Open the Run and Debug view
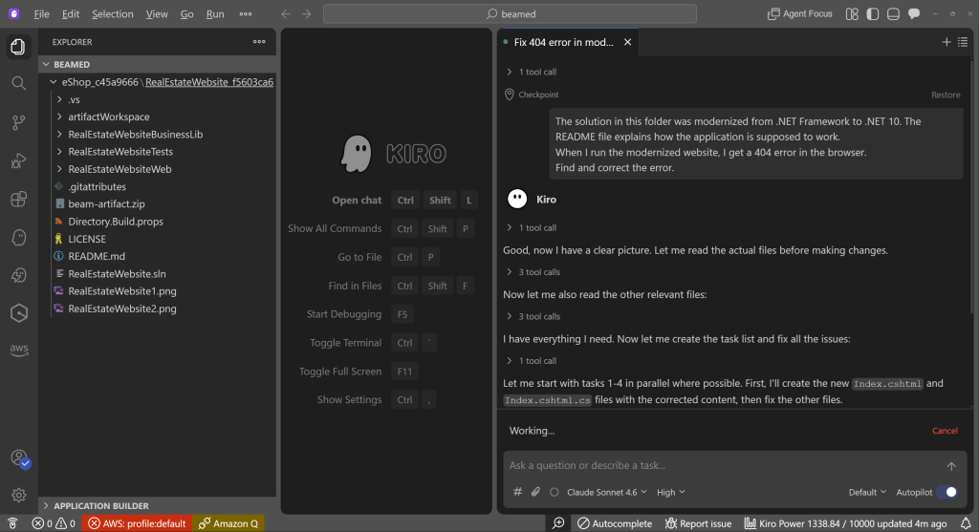Image resolution: width=979 pixels, height=532 pixels. (x=19, y=160)
